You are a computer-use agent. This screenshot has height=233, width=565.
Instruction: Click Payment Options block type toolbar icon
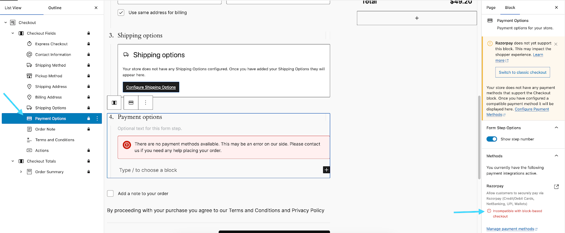click(131, 103)
